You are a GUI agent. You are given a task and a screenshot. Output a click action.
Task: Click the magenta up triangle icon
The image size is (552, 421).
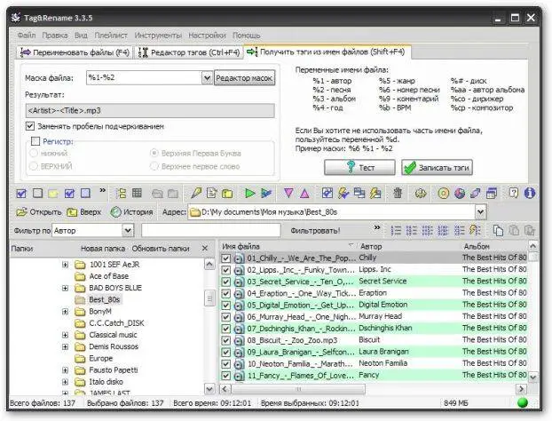click(x=305, y=193)
